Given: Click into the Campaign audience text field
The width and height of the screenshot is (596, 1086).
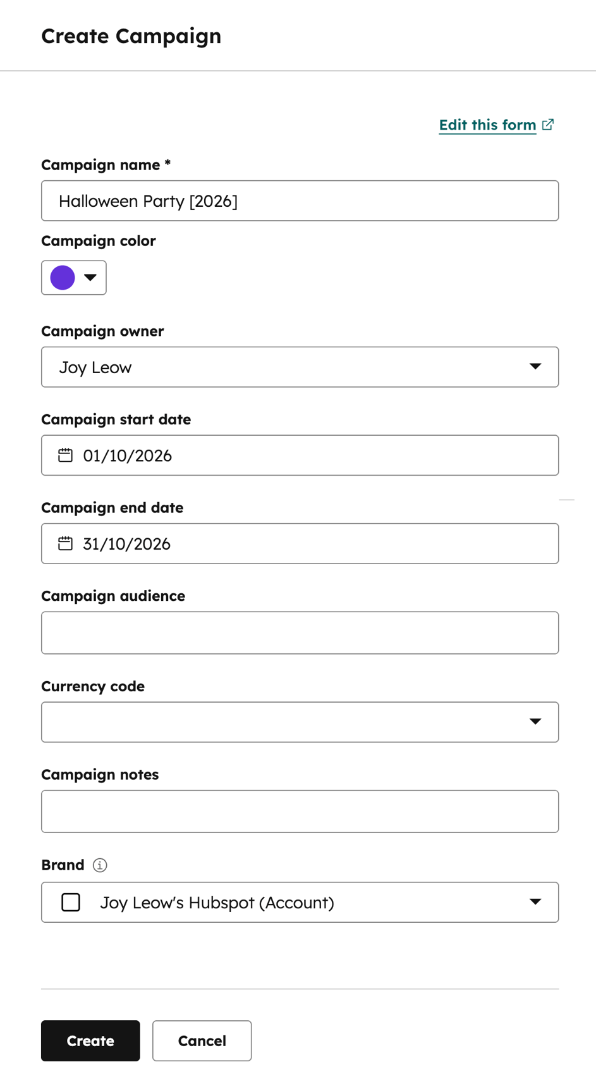Looking at the screenshot, I should coord(300,632).
